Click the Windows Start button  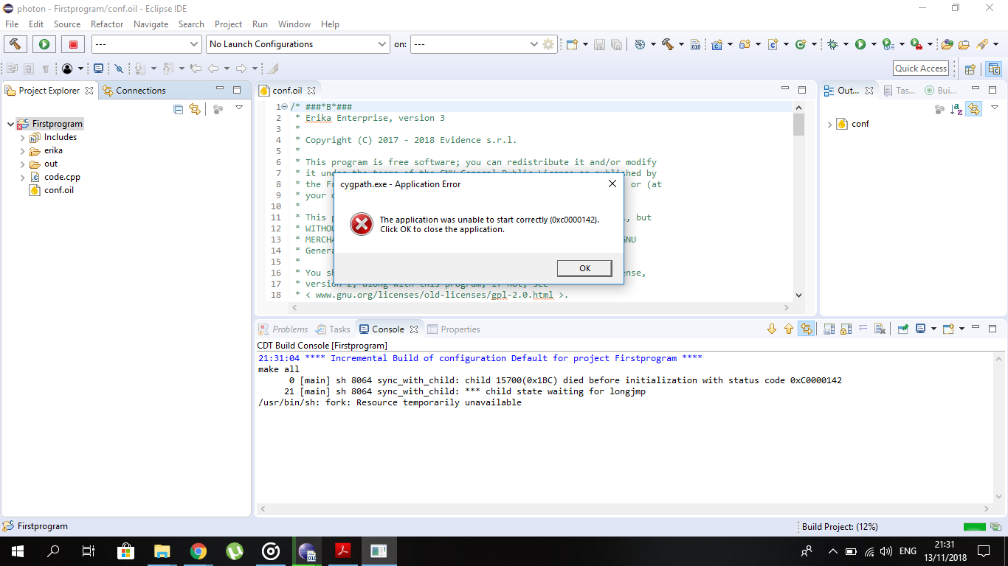point(18,551)
